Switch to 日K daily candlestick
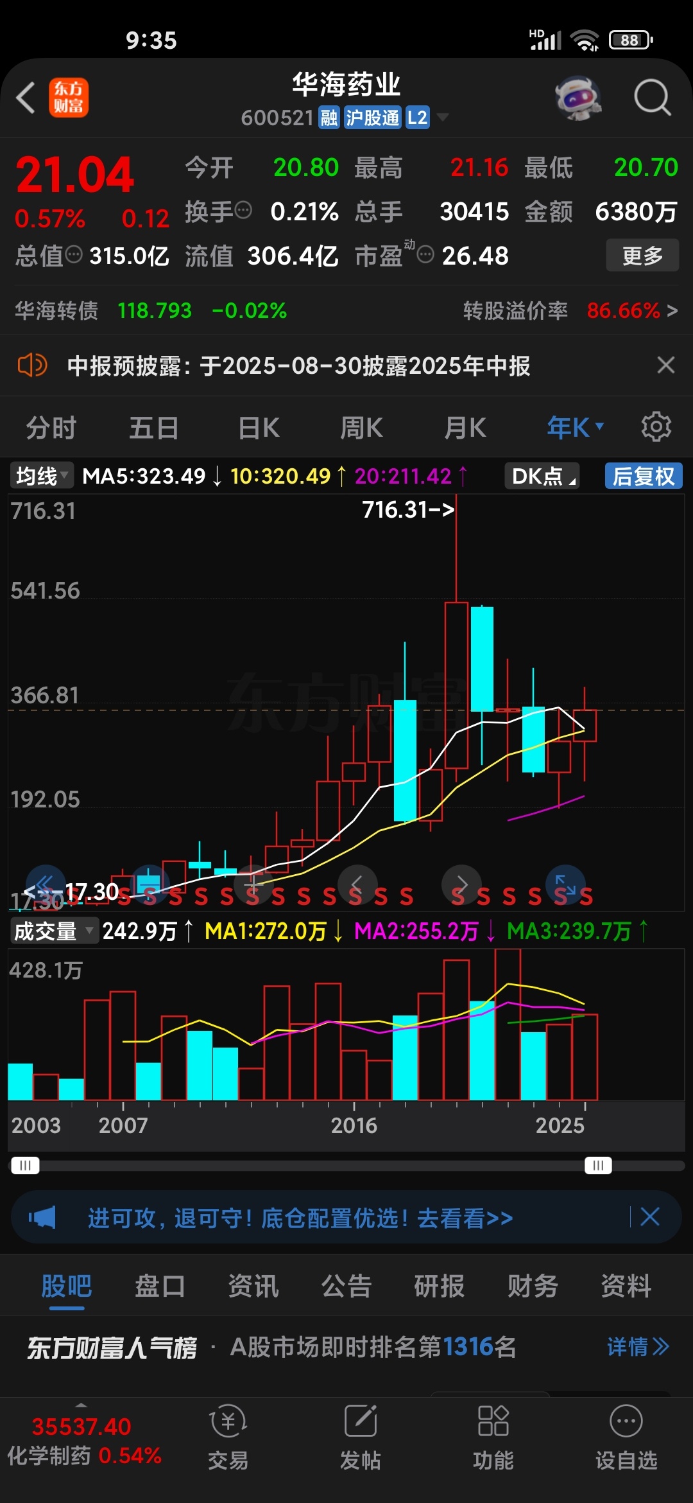The height and width of the screenshot is (1503, 693). 259,427
